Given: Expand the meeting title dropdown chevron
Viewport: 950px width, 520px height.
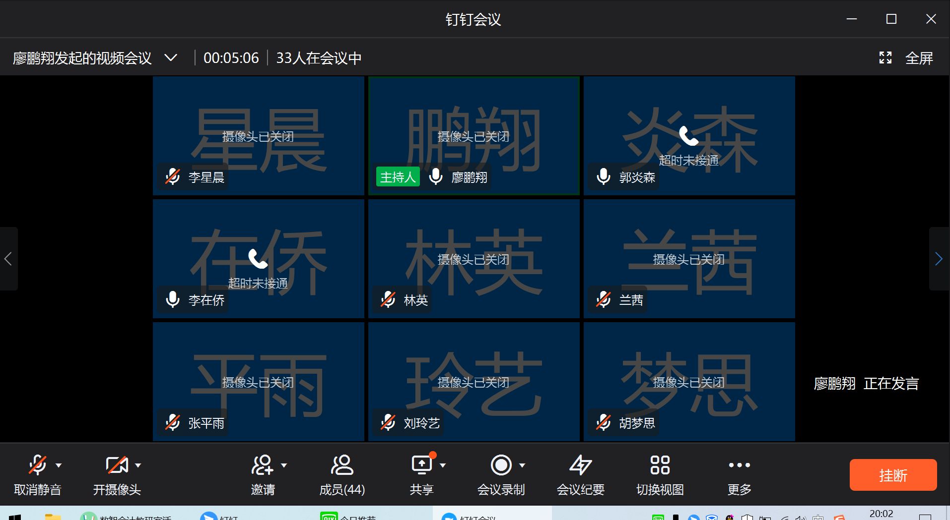Looking at the screenshot, I should 171,58.
